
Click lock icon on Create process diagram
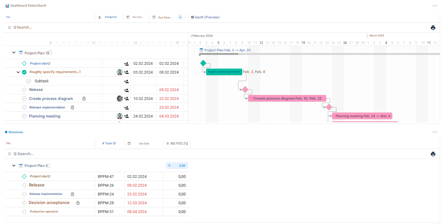(x=84, y=99)
